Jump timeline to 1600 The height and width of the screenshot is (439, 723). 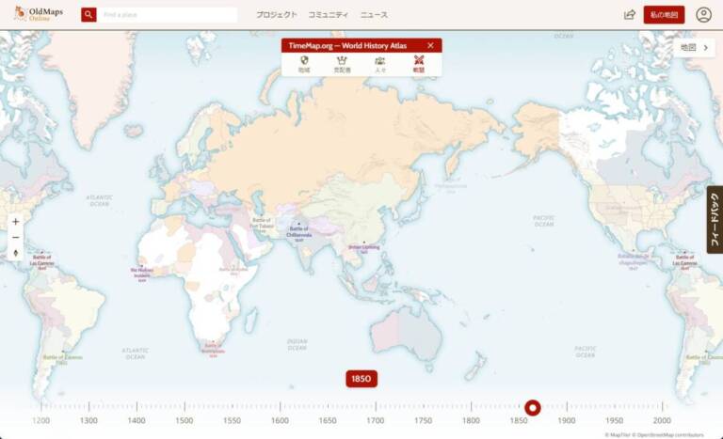pos(280,420)
